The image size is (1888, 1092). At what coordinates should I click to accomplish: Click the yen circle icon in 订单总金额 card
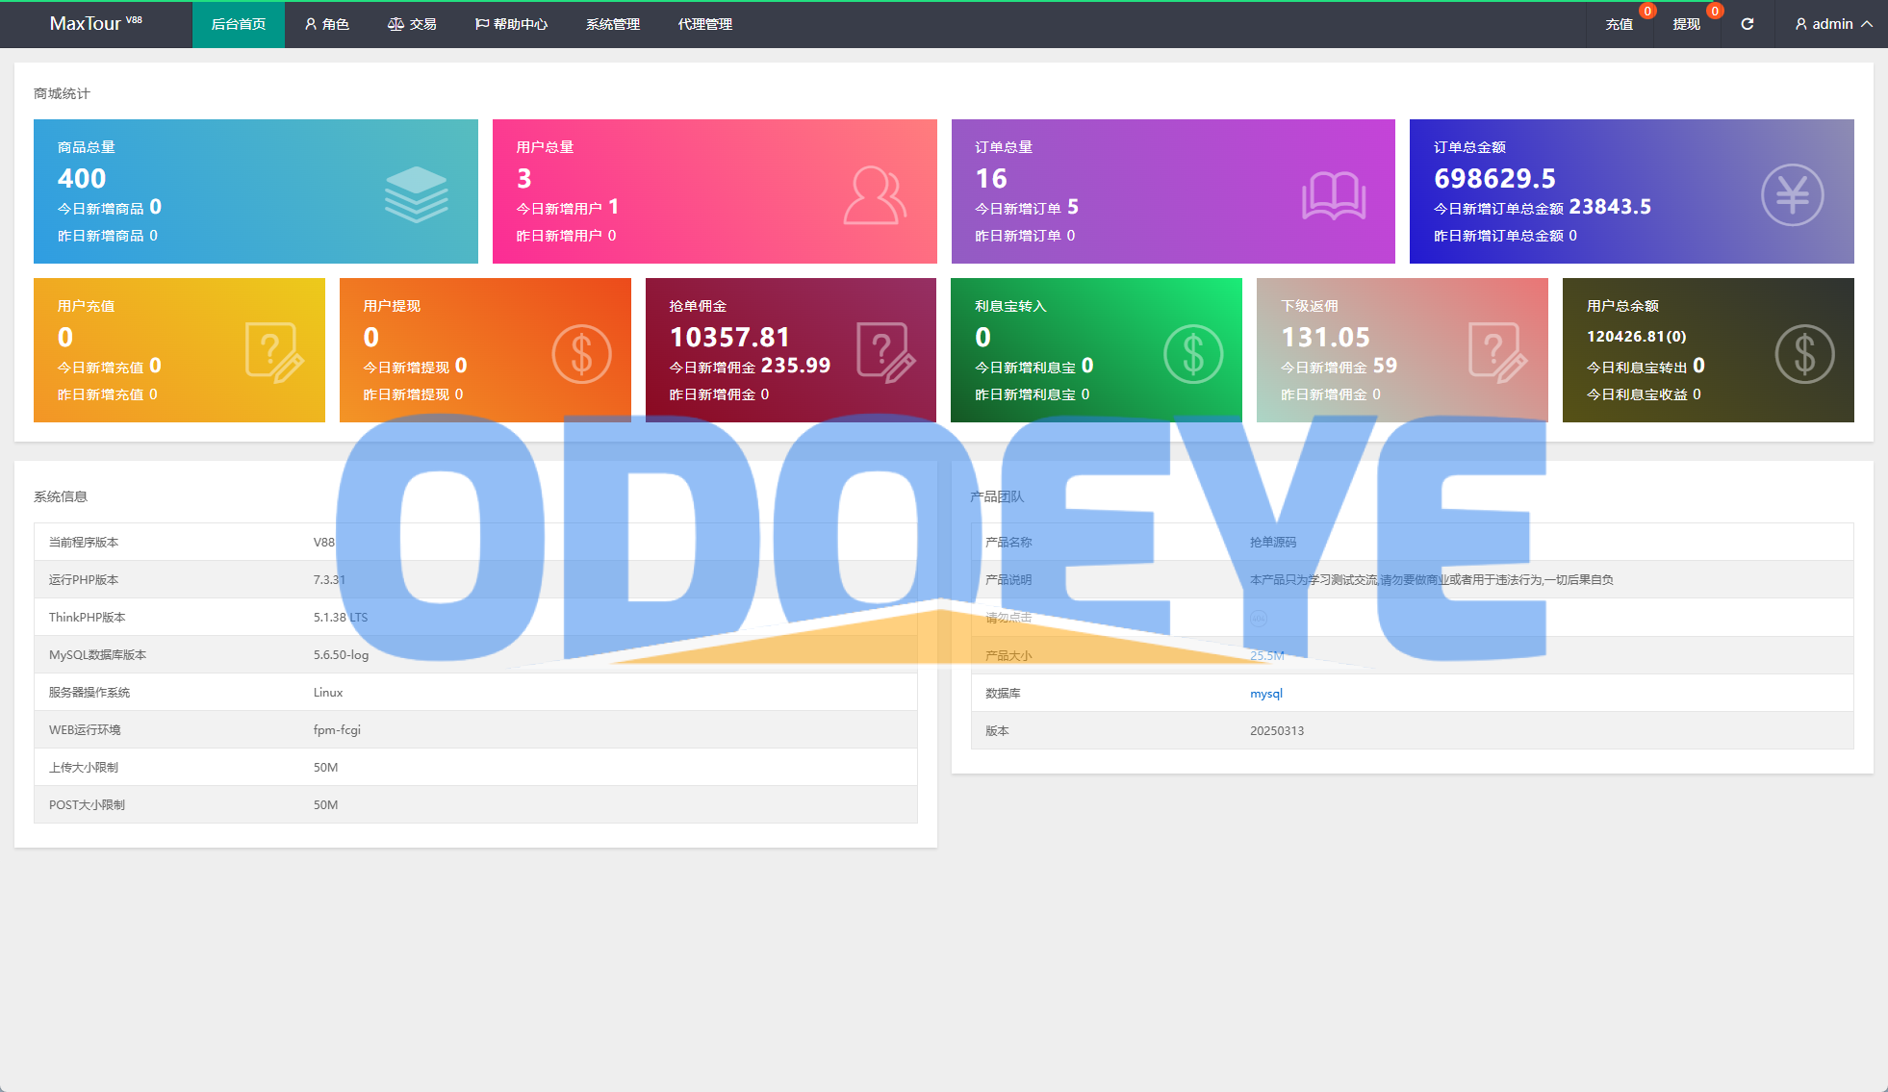[x=1792, y=195]
